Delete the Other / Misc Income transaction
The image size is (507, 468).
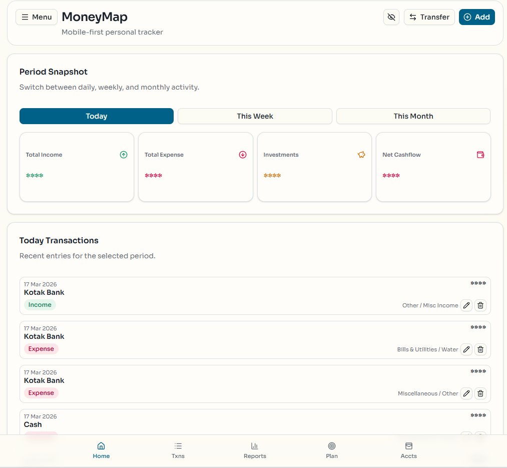(480, 305)
